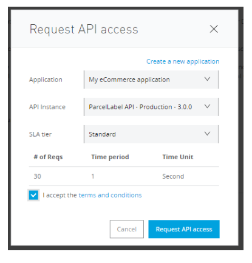Open the Create a new application link
The width and height of the screenshot is (252, 263).
[183, 61]
